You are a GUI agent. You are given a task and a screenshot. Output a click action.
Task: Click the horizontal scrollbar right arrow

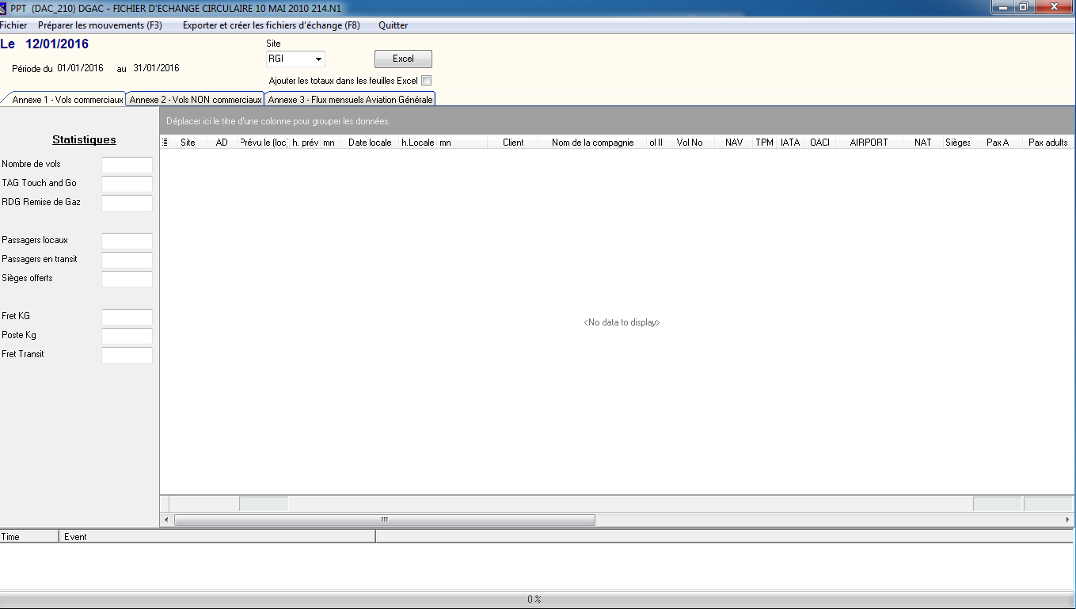point(1068,520)
